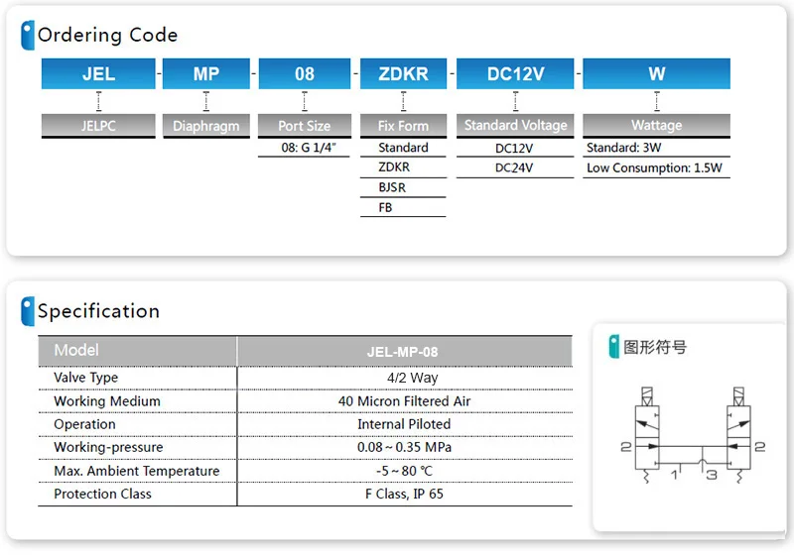The image size is (794, 555).
Task: Click the 'Protection Class' row label
Action: [102, 494]
